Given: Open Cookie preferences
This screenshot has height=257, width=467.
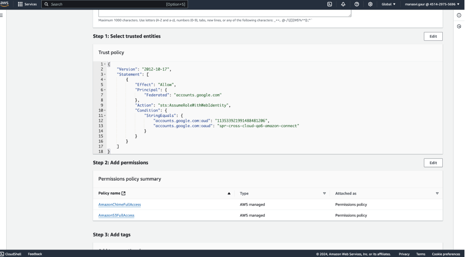Looking at the screenshot, I should click(x=446, y=254).
